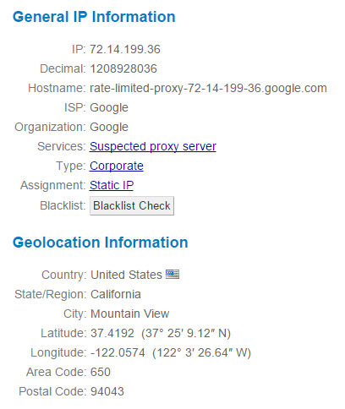
Task: Click the city value Mountain View
Action: 130,314
